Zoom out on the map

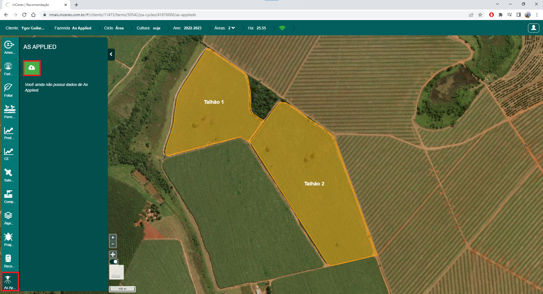point(113,244)
